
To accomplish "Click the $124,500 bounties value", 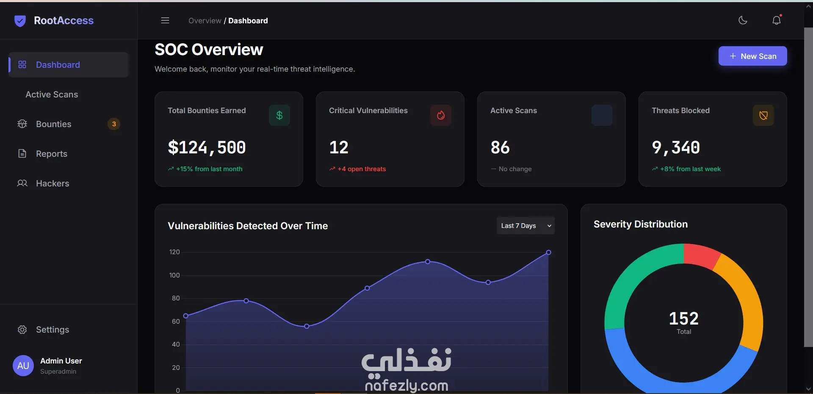I will (207, 147).
